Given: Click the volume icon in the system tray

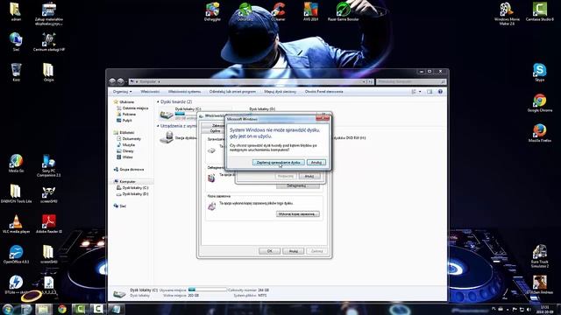Looking at the screenshot, I should (529, 309).
